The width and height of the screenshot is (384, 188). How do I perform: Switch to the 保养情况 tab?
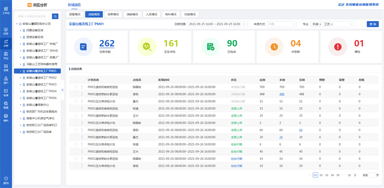point(113,14)
